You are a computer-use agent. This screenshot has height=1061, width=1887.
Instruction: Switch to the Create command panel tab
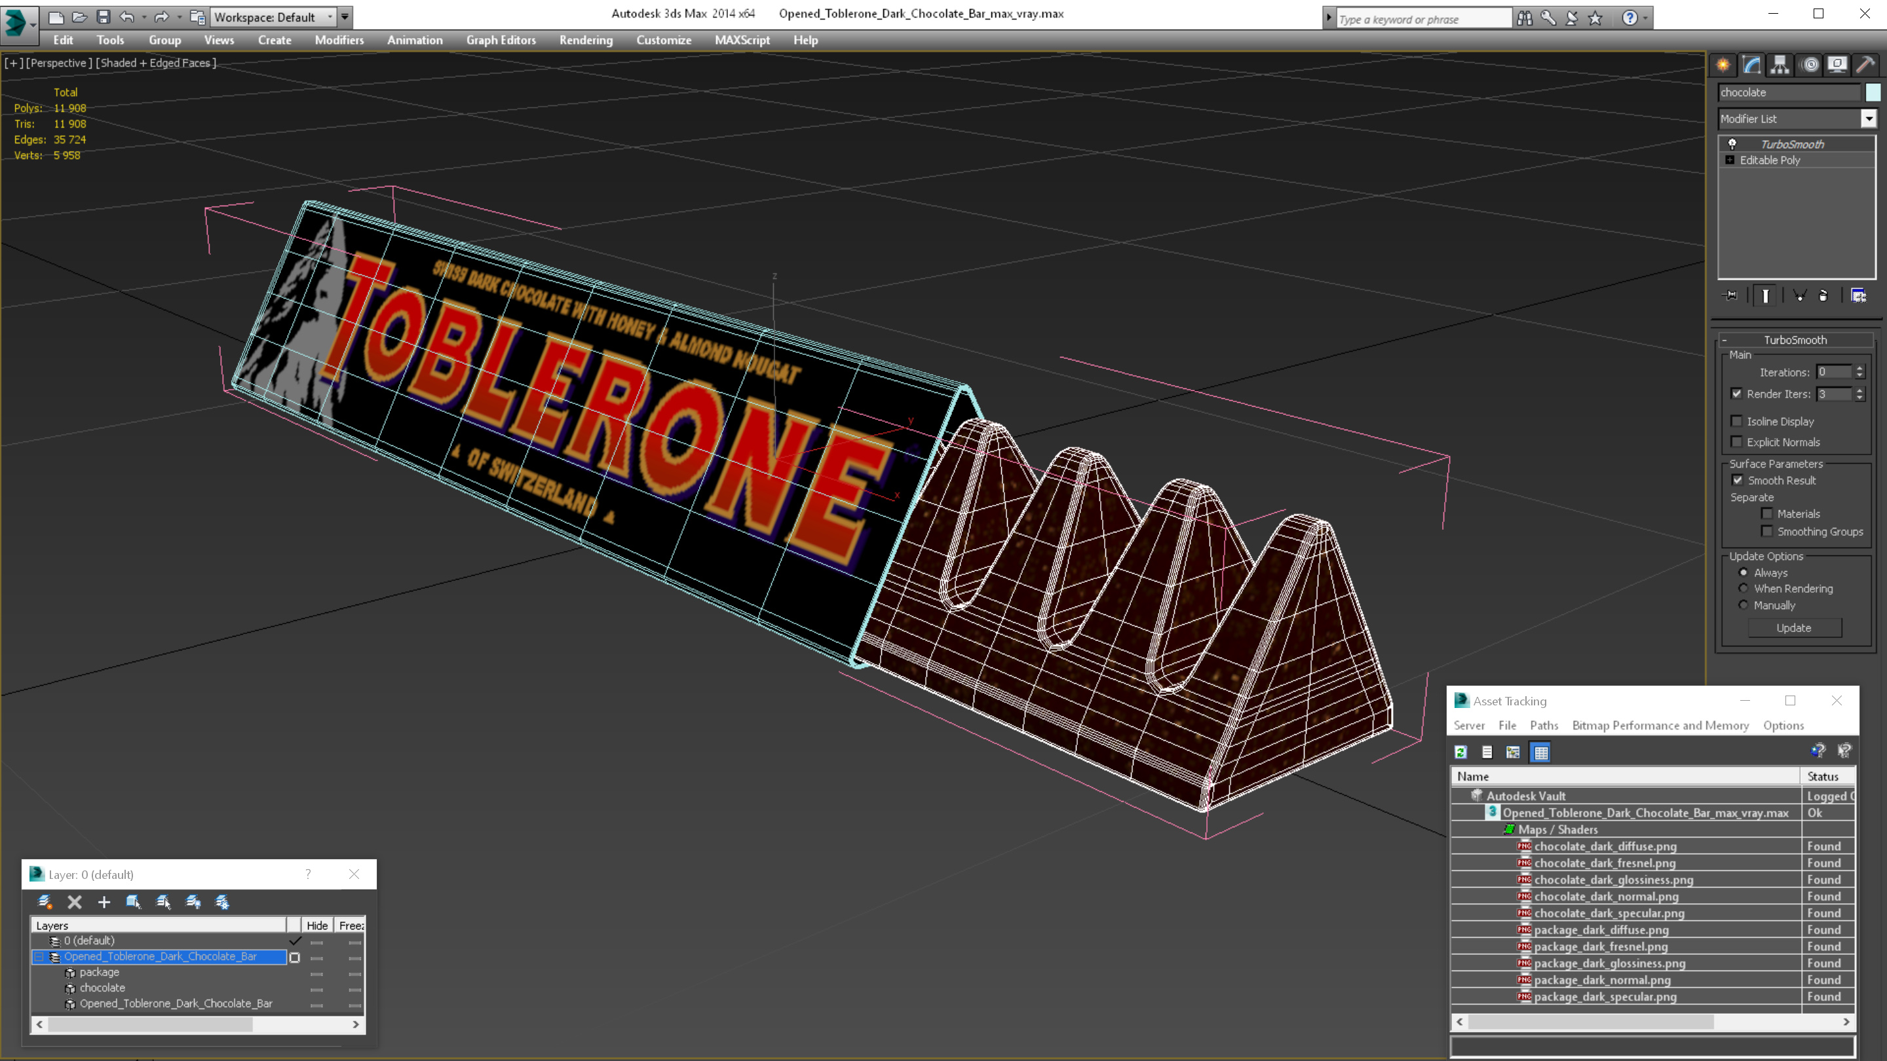click(1724, 65)
